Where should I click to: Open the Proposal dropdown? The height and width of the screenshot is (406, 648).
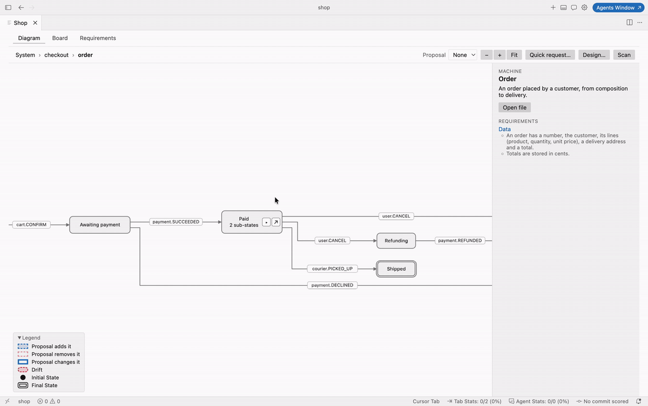pyautogui.click(x=463, y=55)
